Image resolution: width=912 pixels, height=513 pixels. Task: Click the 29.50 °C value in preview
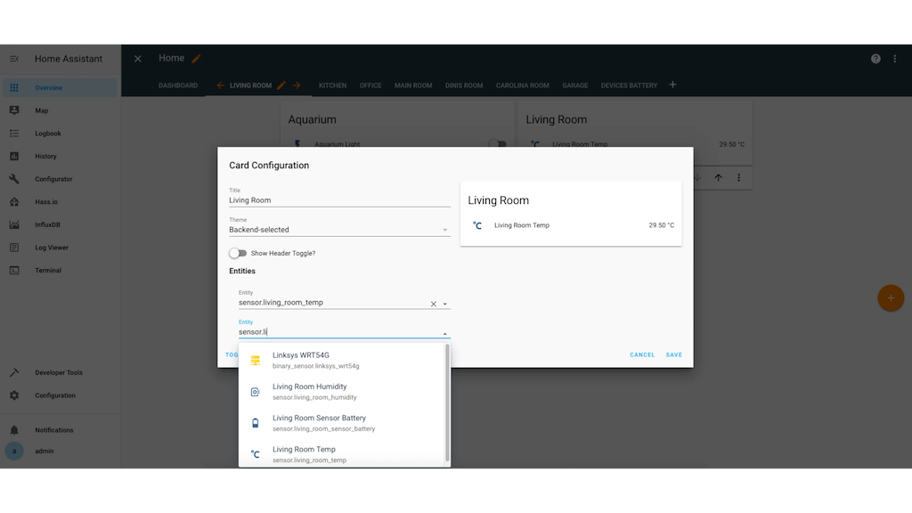[x=662, y=225]
